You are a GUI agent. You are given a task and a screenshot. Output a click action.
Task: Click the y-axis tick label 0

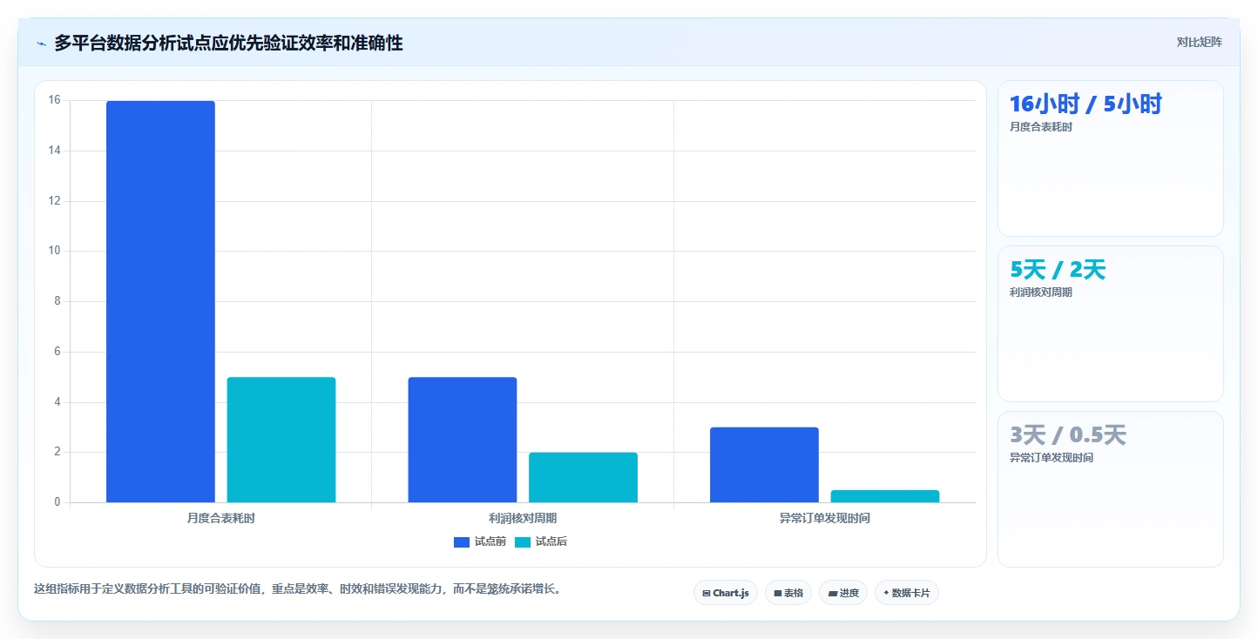pos(57,502)
